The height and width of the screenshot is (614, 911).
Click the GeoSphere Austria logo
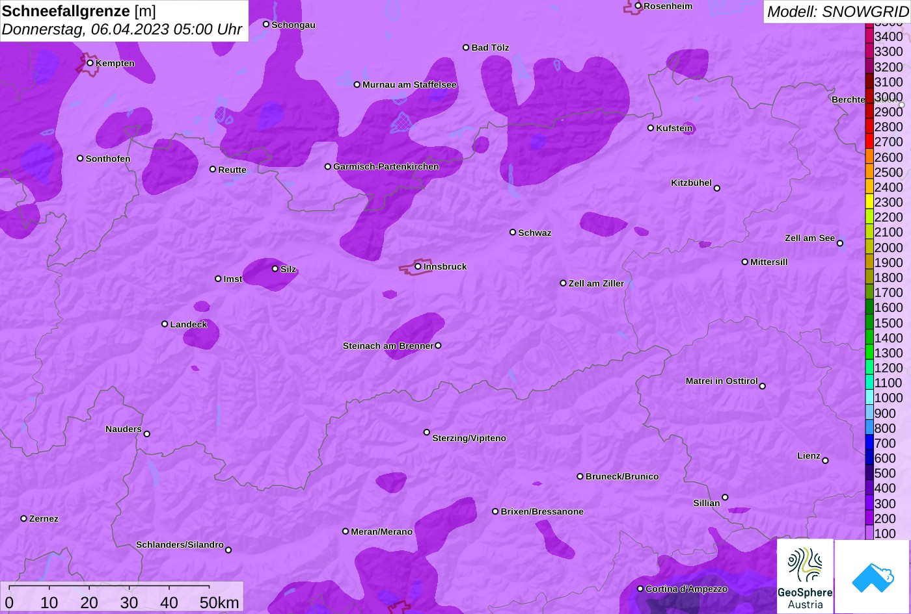point(805,576)
